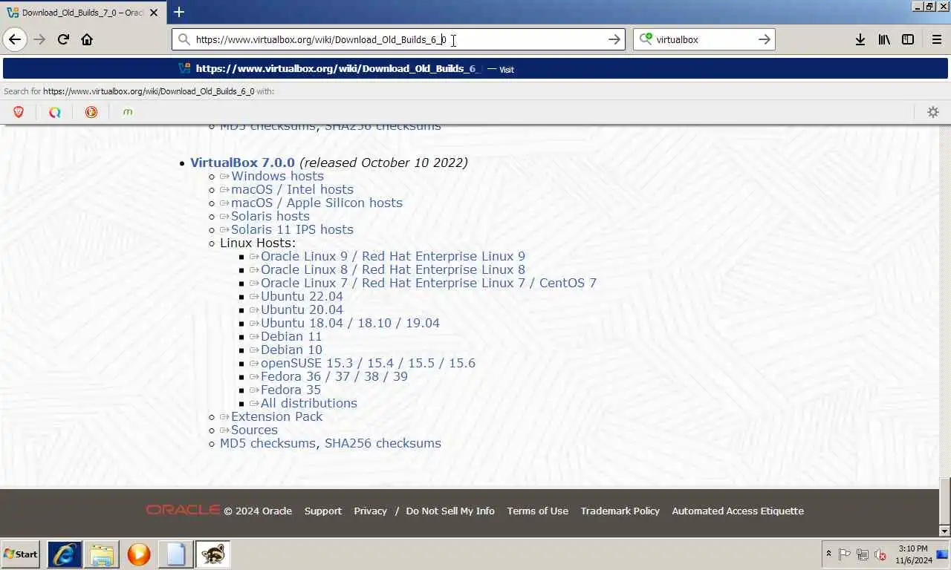Screen dimensions: 951x570
Task: Toggle the sidebar view icon
Action: 907,39
